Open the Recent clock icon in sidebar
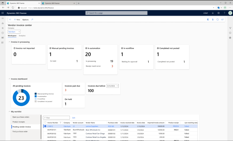 (3, 33)
